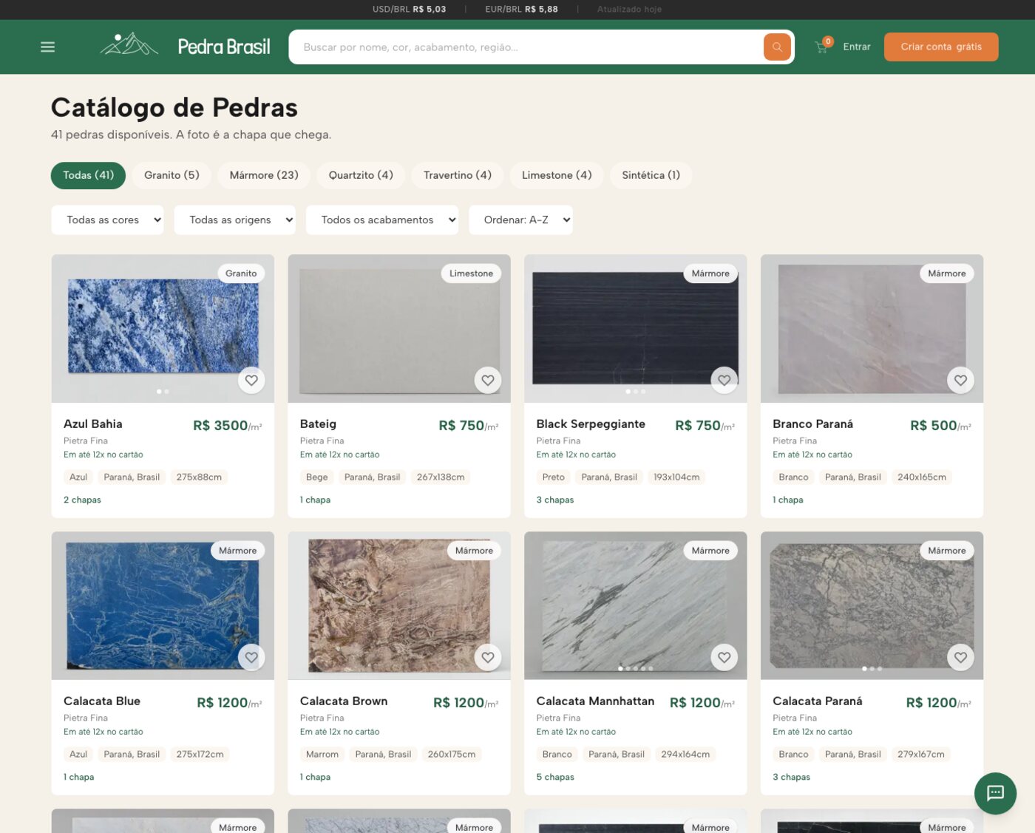This screenshot has width=1035, height=833.
Task: Open the Bateig product title
Action: (318, 424)
